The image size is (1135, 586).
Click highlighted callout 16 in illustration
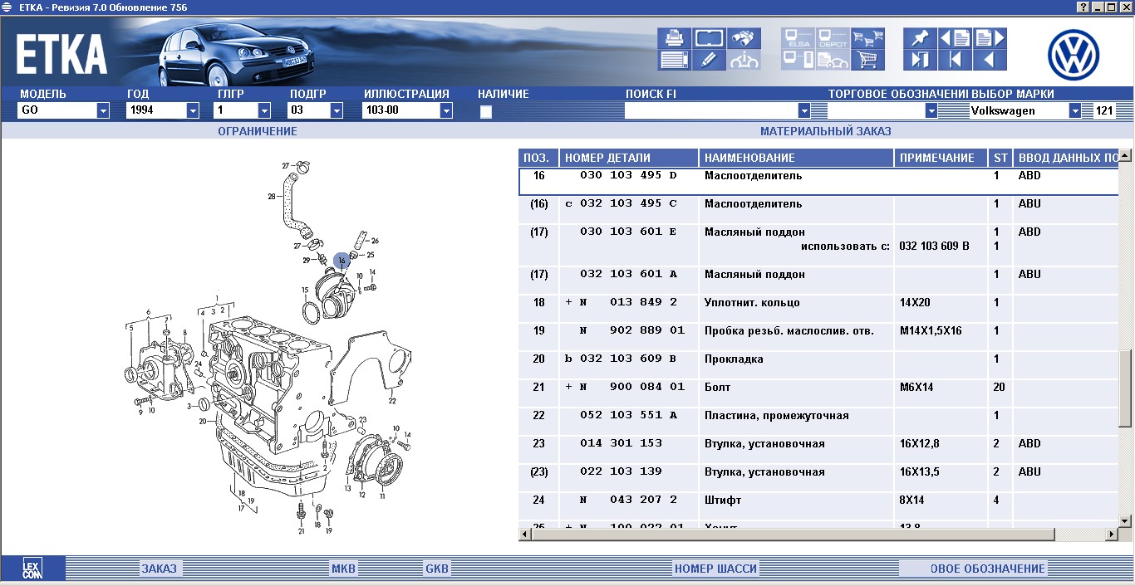[341, 261]
